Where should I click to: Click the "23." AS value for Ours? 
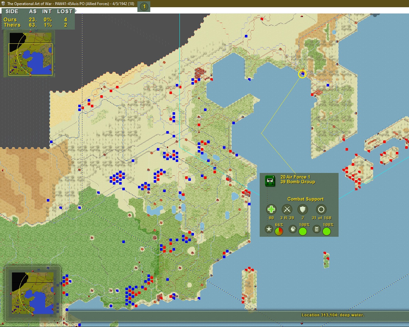point(33,19)
